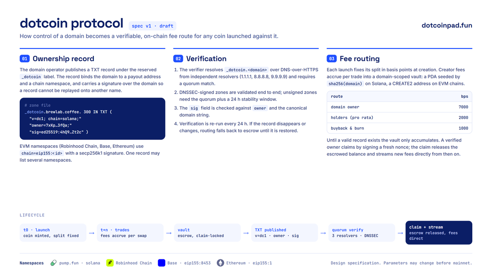Viewport: 492px width, 277px height.
Task: Click the LIFECYCLE section label
Action: click(32, 215)
